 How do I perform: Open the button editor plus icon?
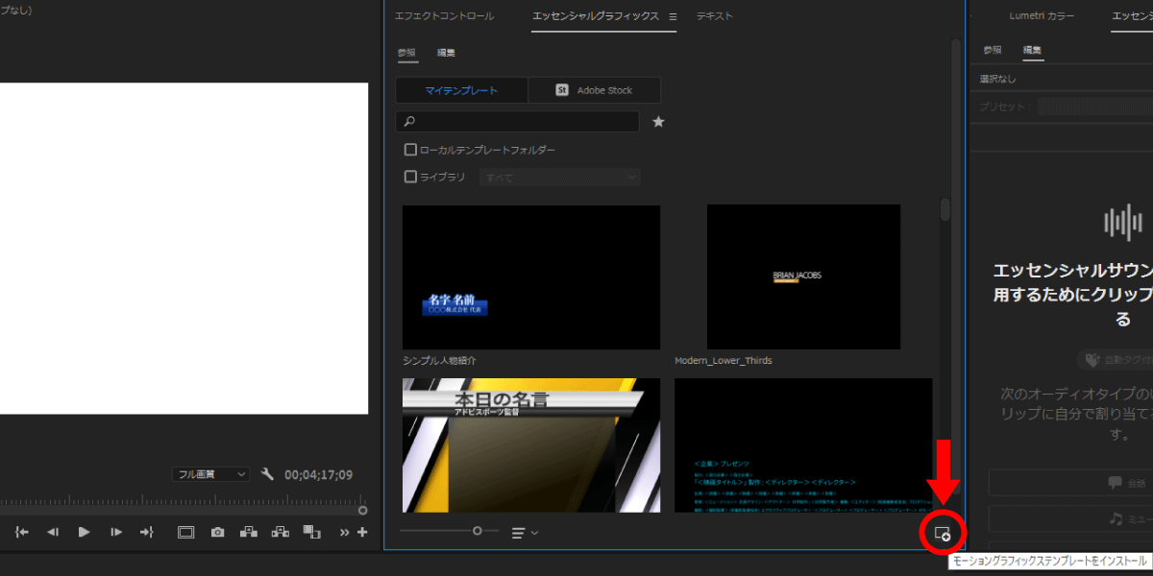[x=362, y=533]
